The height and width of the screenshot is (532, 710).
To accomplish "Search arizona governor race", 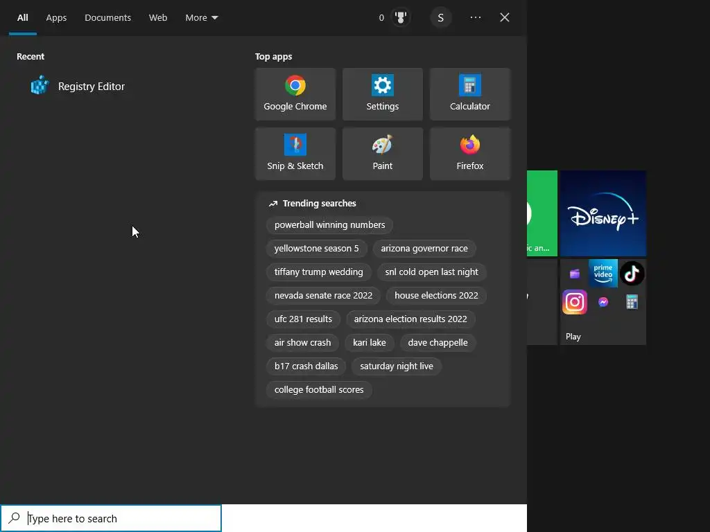I will (424, 249).
